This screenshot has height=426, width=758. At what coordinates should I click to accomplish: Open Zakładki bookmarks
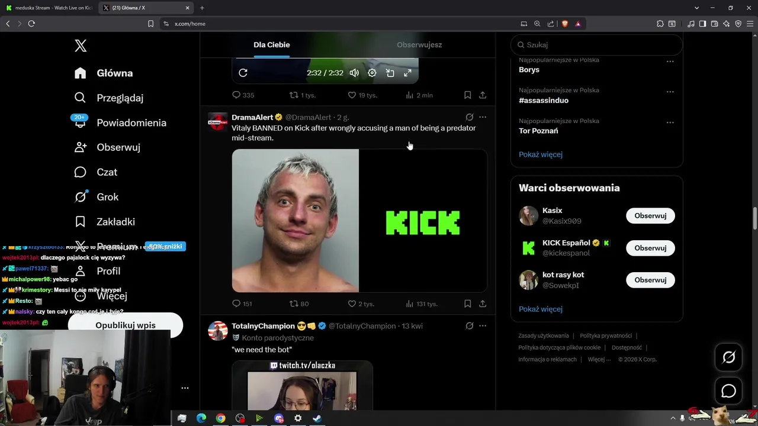coord(105,222)
